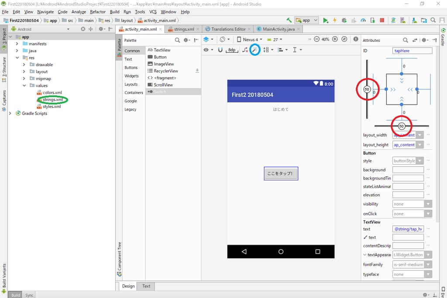Screen dimensions: 447x298
Task: Toggle the warnings and errors panel
Action: (x=356, y=39)
